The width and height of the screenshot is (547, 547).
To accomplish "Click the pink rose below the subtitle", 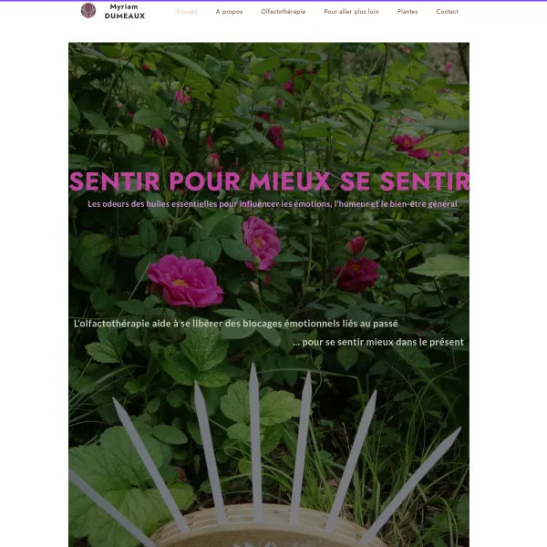I will pos(262,243).
